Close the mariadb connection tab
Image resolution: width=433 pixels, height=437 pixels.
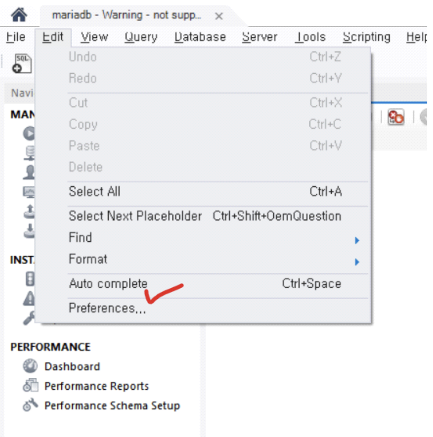[219, 16]
